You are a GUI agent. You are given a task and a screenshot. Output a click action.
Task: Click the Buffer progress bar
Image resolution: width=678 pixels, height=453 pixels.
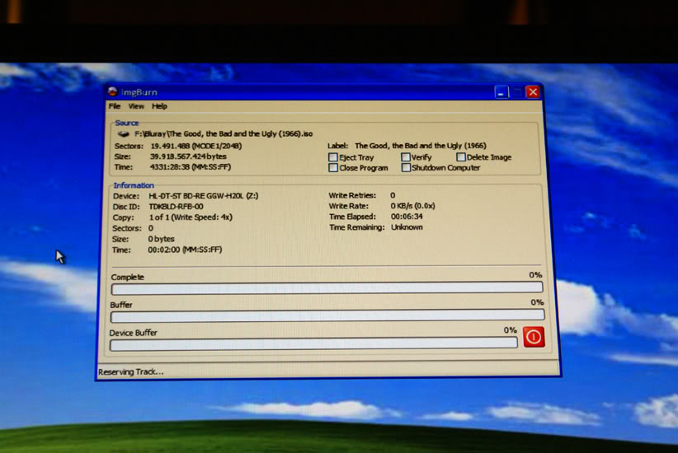(327, 315)
